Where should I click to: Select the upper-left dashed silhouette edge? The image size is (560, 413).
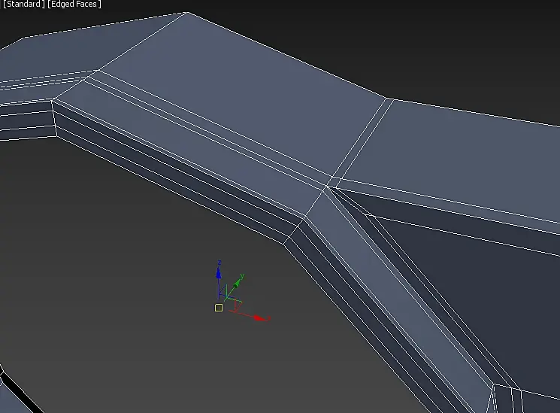(x=105, y=25)
